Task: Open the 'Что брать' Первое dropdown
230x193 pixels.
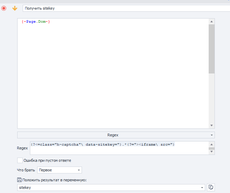Action: pyautogui.click(x=60, y=170)
